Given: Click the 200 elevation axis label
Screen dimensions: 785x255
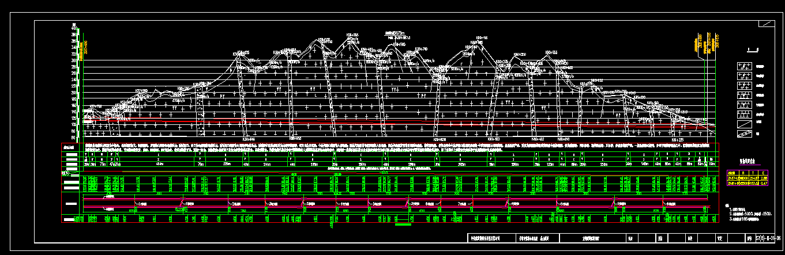Looking at the screenshot, I should tap(73, 93).
